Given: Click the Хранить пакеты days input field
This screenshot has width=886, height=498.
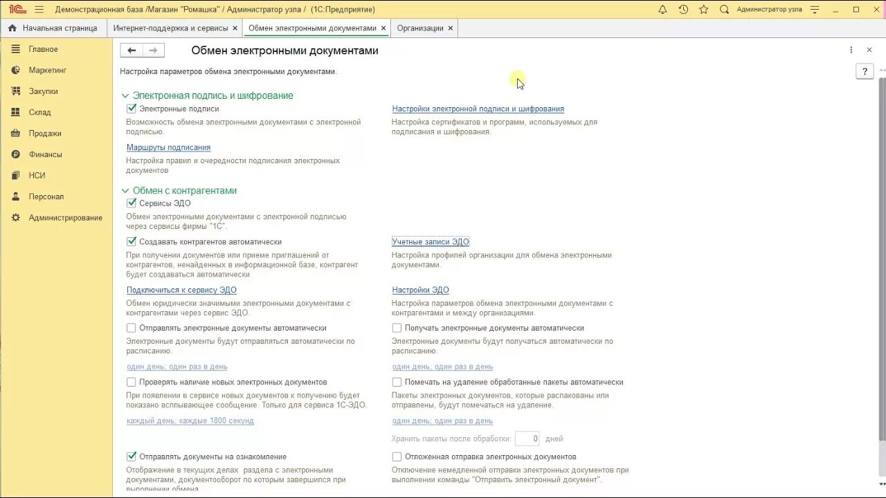Looking at the screenshot, I should pos(527,439).
